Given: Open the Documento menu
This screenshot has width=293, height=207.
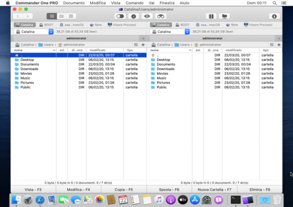Looking at the screenshot, I should [74, 3].
